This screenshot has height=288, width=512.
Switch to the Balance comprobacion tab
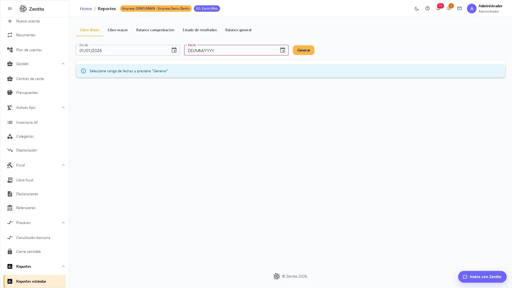155,30
